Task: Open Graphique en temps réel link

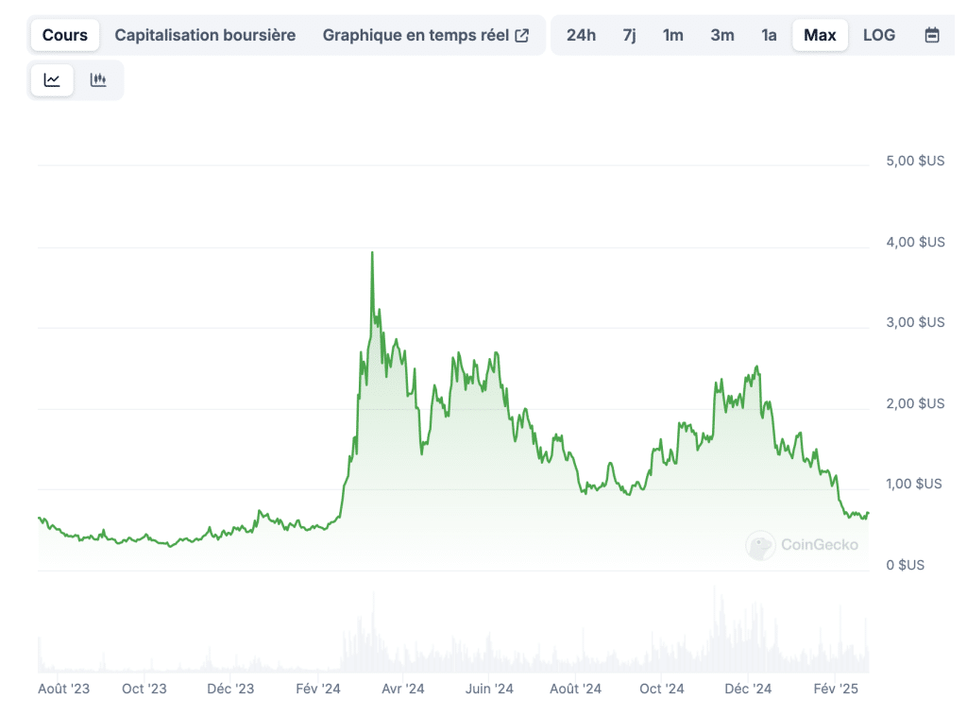Action: pyautogui.click(x=426, y=35)
